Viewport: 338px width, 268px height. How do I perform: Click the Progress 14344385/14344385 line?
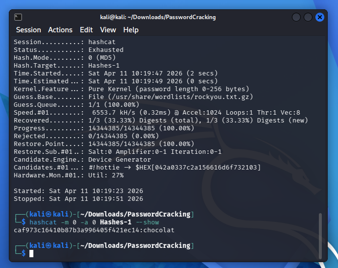[104, 128]
